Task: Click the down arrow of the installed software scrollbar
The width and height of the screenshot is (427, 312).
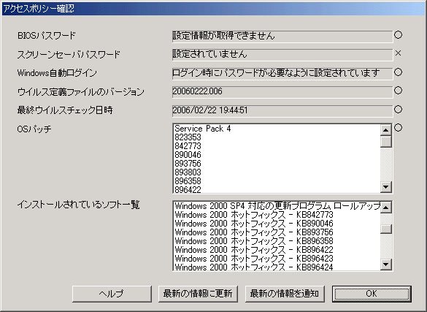Action: [385, 264]
